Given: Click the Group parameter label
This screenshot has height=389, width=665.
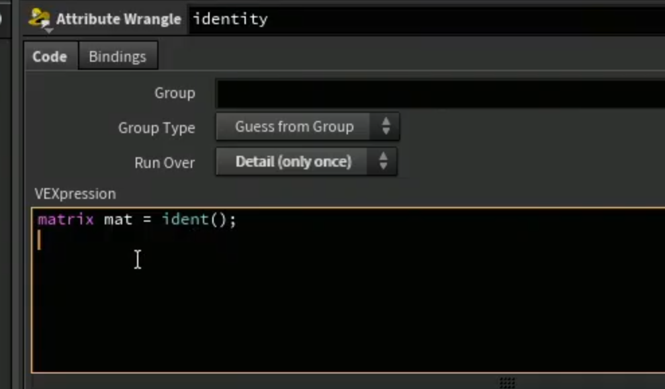Looking at the screenshot, I should pyautogui.click(x=175, y=93).
